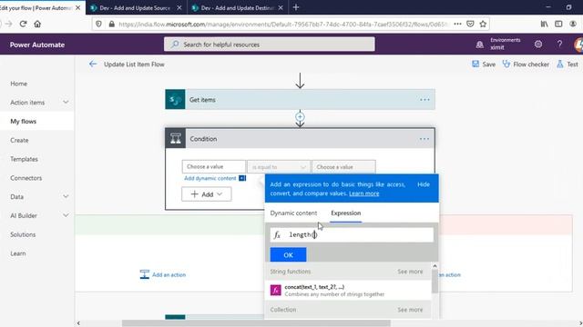583x327 pixels.
Task: Hide the expression help banner
Action: point(423,184)
